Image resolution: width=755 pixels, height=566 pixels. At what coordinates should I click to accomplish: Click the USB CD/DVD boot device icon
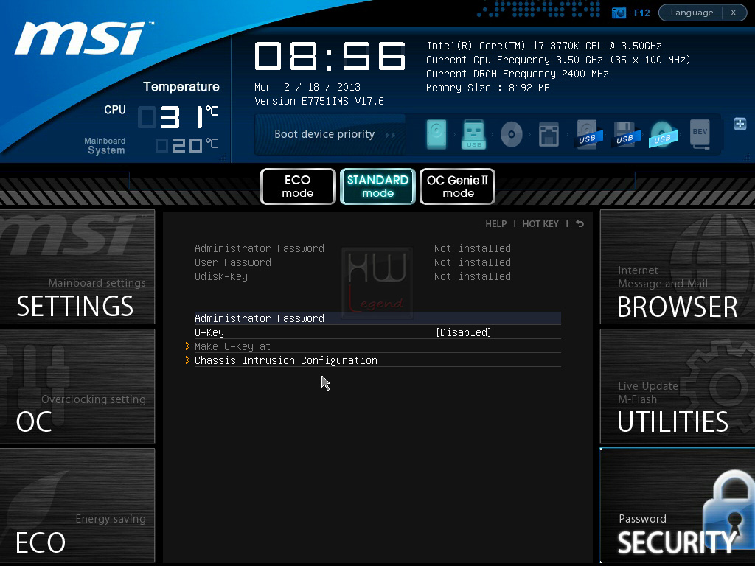pos(663,134)
